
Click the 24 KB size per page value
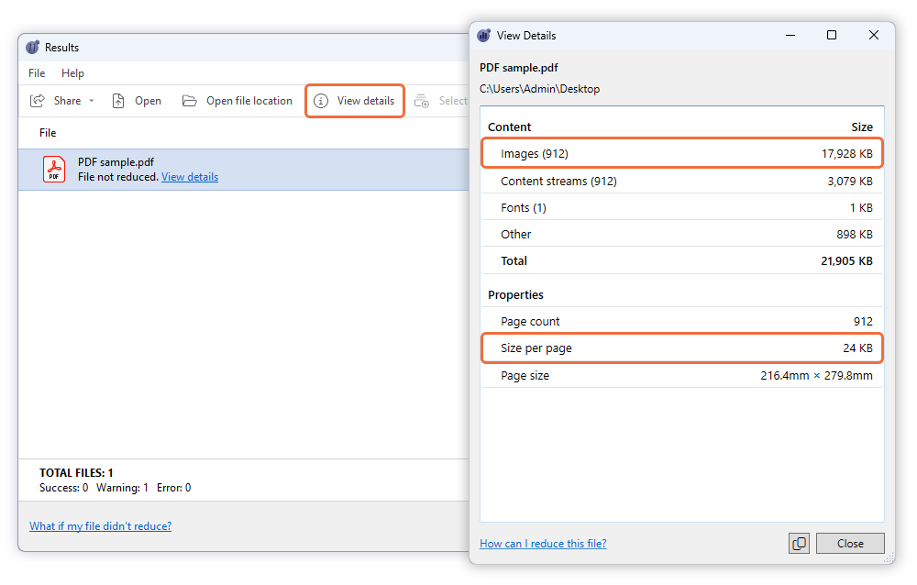[857, 348]
